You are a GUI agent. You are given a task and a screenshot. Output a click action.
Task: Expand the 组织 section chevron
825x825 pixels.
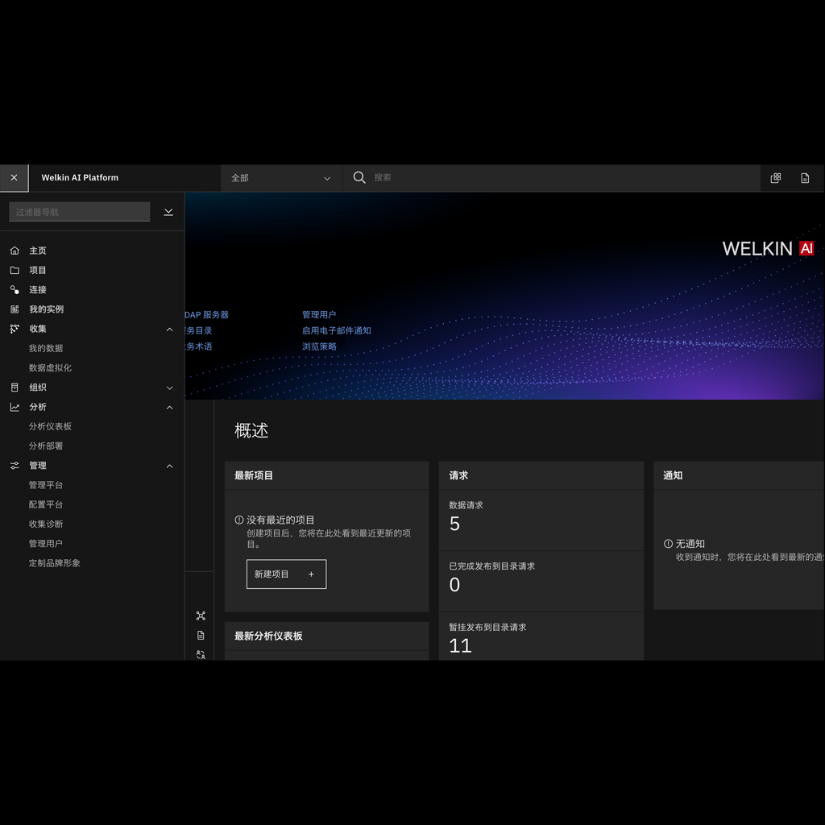tap(169, 388)
